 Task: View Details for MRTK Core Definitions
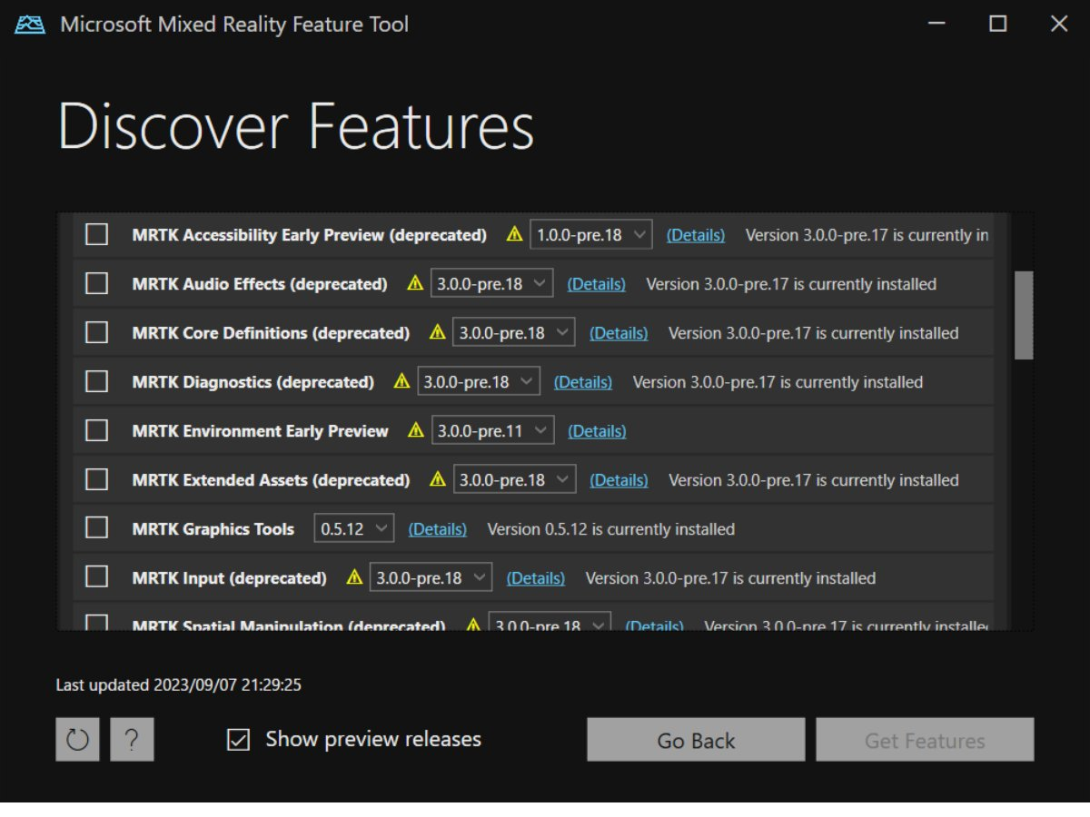click(619, 333)
